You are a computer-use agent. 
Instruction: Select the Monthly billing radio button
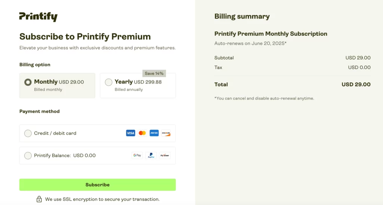point(28,82)
